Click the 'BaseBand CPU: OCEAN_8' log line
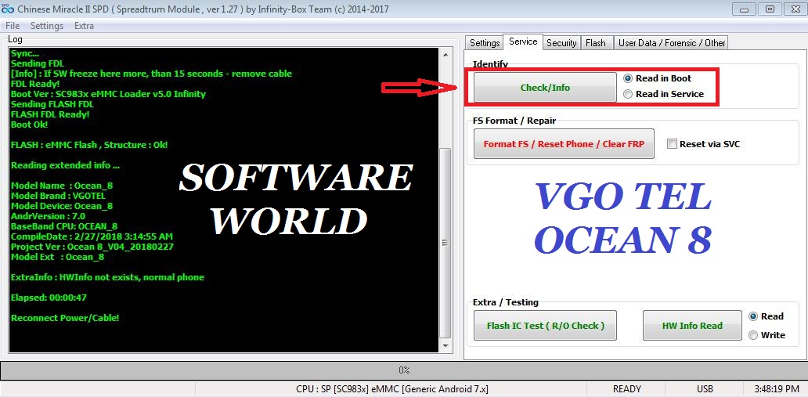The width and height of the screenshot is (808, 397). pos(64,226)
